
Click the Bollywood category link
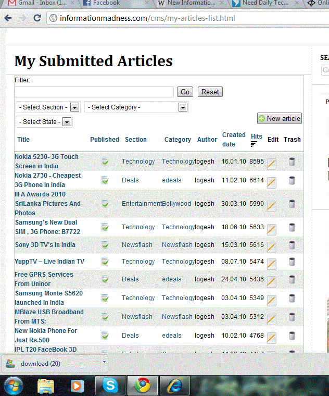click(176, 204)
